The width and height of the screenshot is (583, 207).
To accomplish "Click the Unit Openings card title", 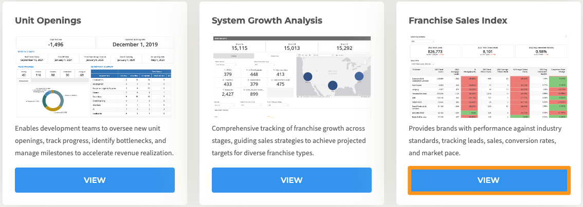I will pyautogui.click(x=48, y=20).
